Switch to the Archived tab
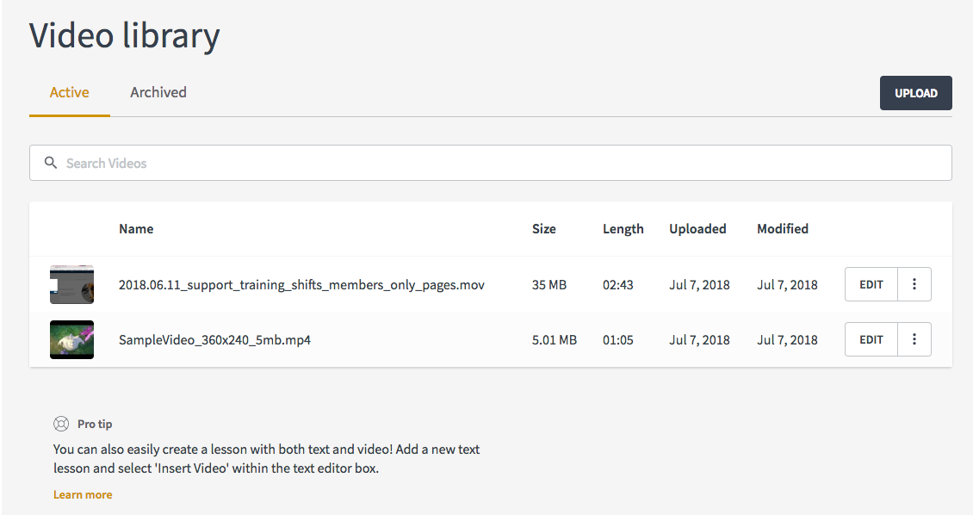The height and width of the screenshot is (515, 973). (158, 92)
